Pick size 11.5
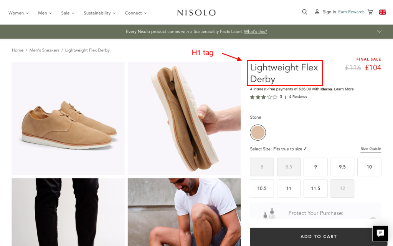This screenshot has height=246, width=393. [x=315, y=188]
